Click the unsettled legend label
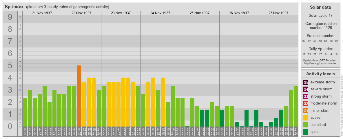The height and width of the screenshot is (139, 343). (x=318, y=125)
